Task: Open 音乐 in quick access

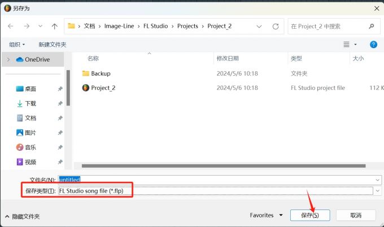Action: click(30, 147)
